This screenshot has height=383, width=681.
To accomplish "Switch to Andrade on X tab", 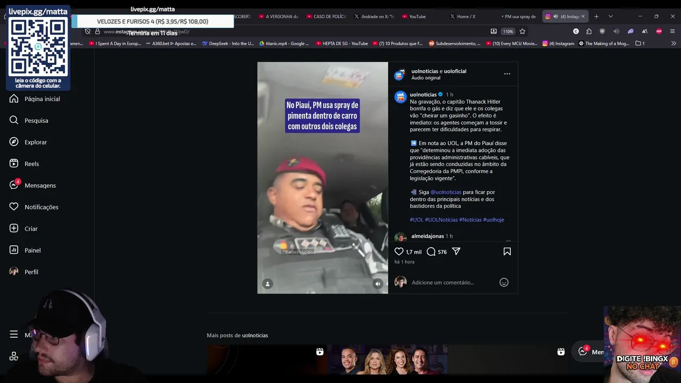I will [374, 16].
